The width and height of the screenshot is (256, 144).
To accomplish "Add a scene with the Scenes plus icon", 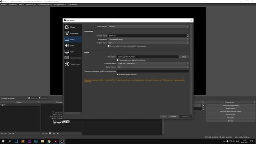I will pos(2,133).
